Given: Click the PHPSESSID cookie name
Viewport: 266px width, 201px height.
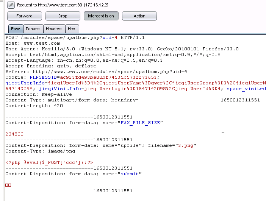Looking at the screenshot, I should (x=43, y=77).
